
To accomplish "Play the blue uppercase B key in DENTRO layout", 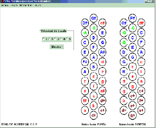I will pyautogui.click(x=124, y=72).
